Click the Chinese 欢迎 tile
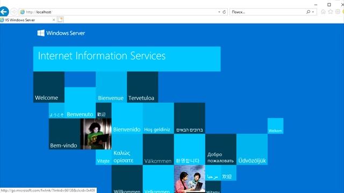Image resolution: width=344 pixels, height=193 pixels. click(x=228, y=173)
